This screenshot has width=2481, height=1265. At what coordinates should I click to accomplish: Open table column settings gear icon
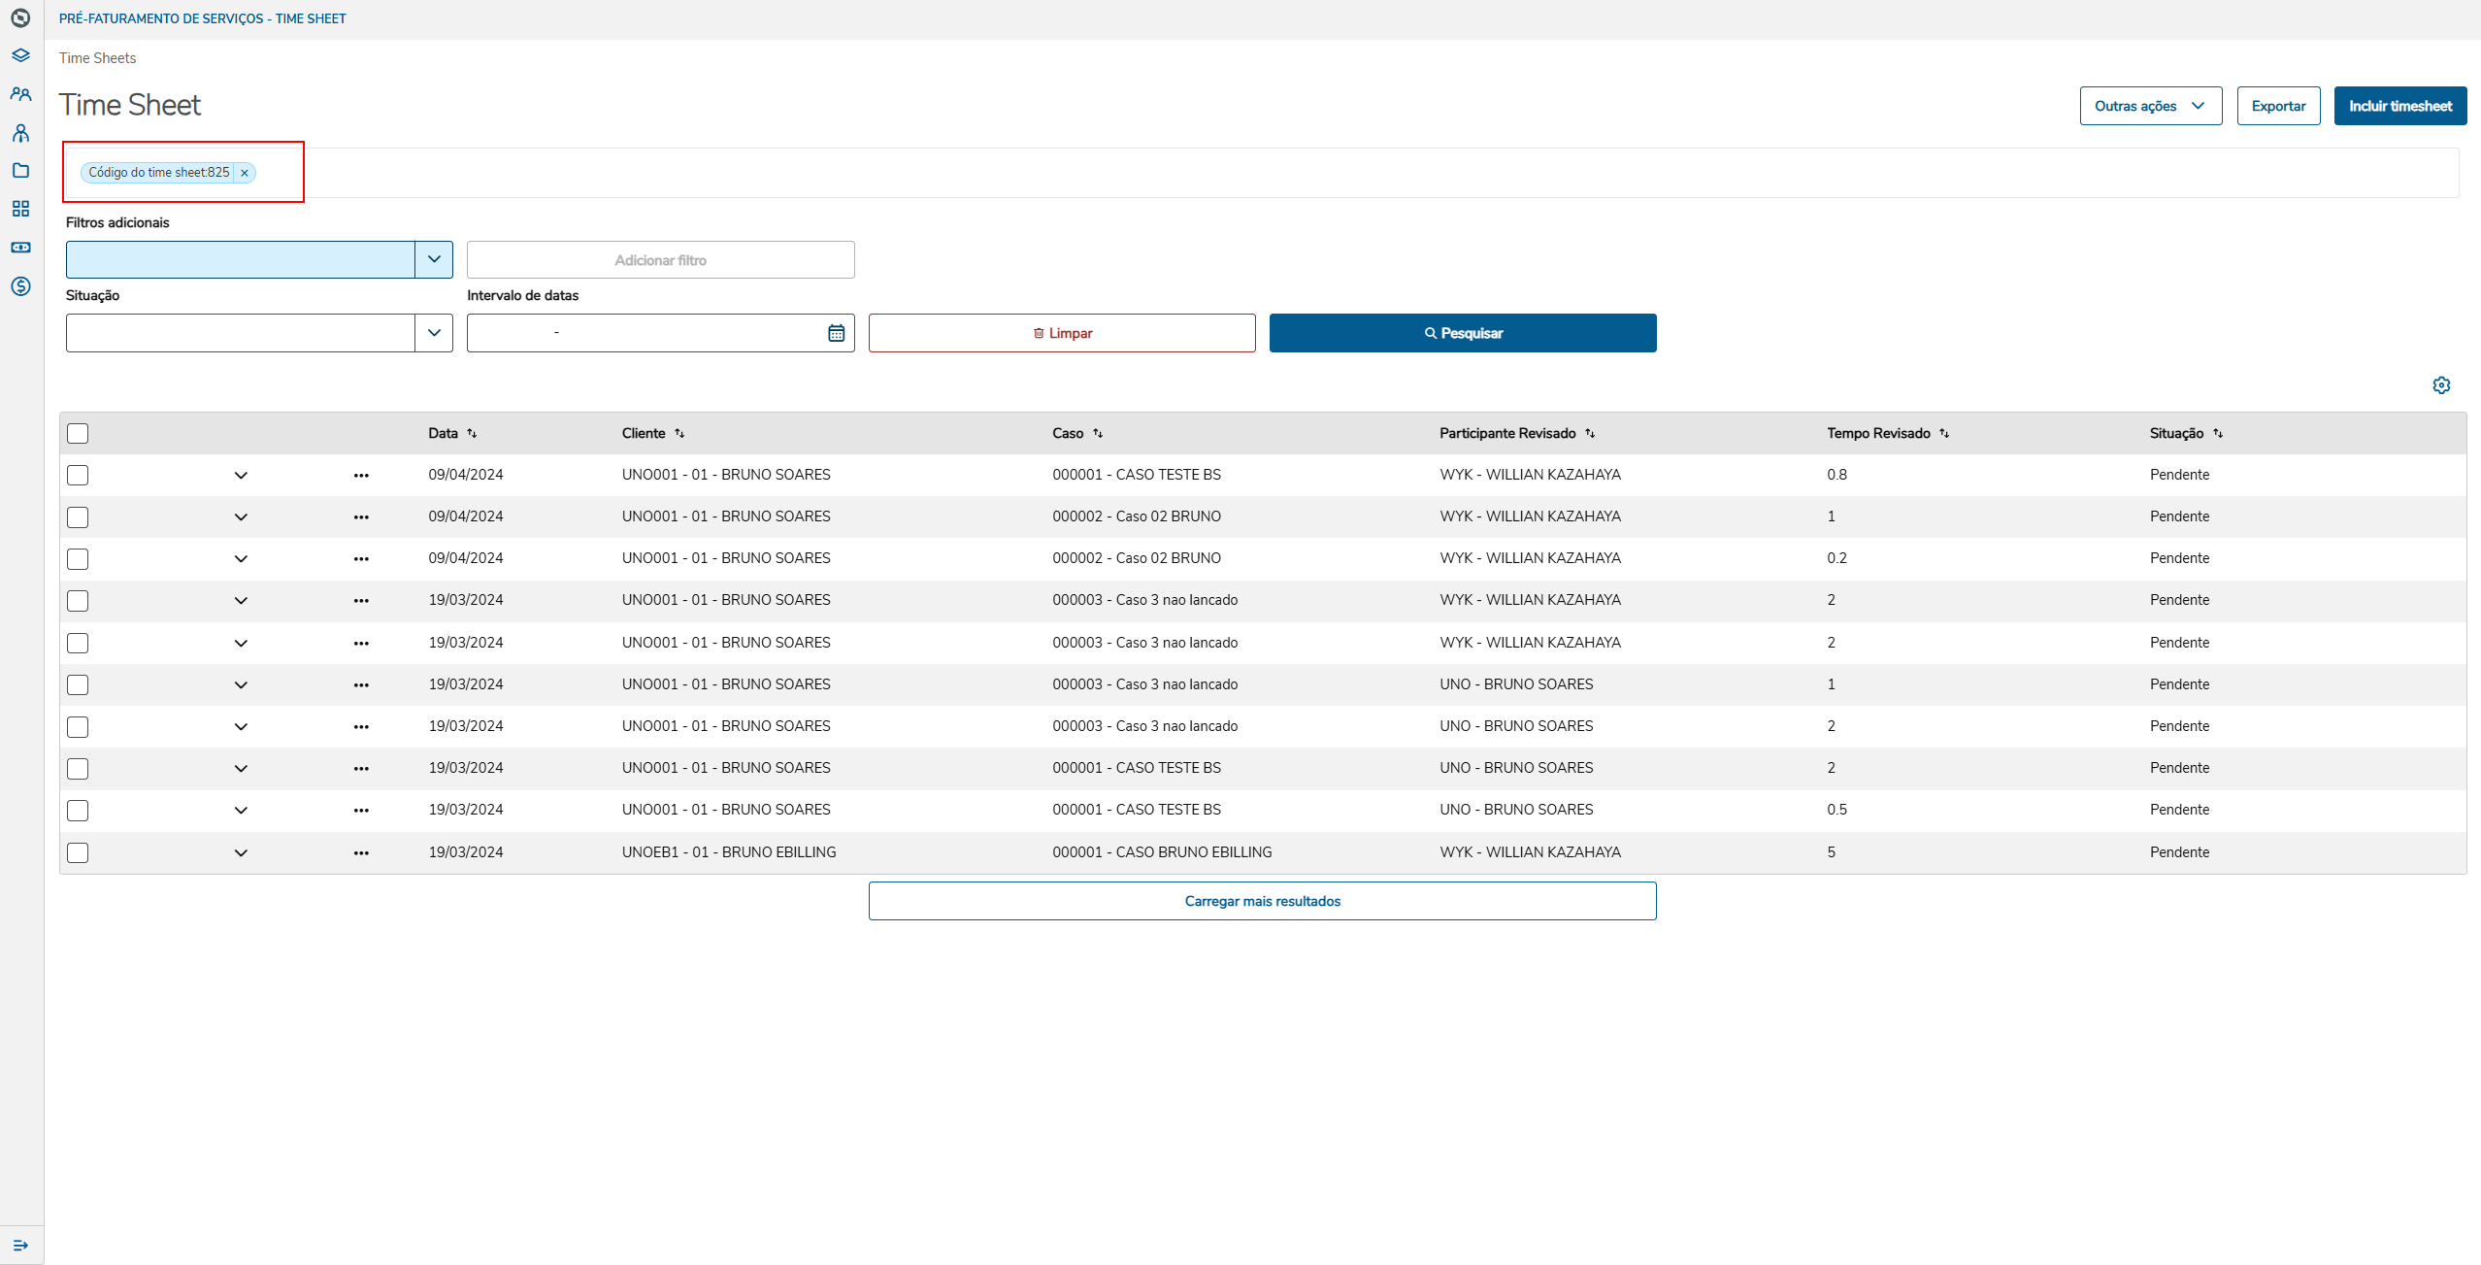pyautogui.click(x=2441, y=385)
